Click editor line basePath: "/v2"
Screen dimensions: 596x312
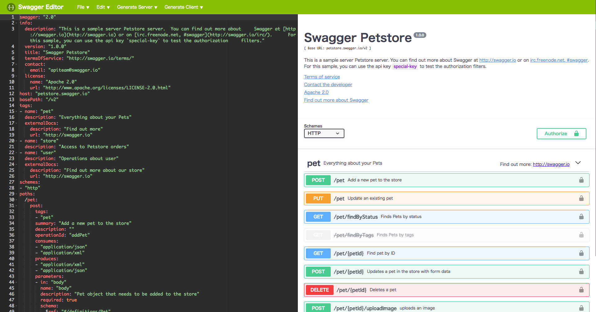(x=39, y=100)
